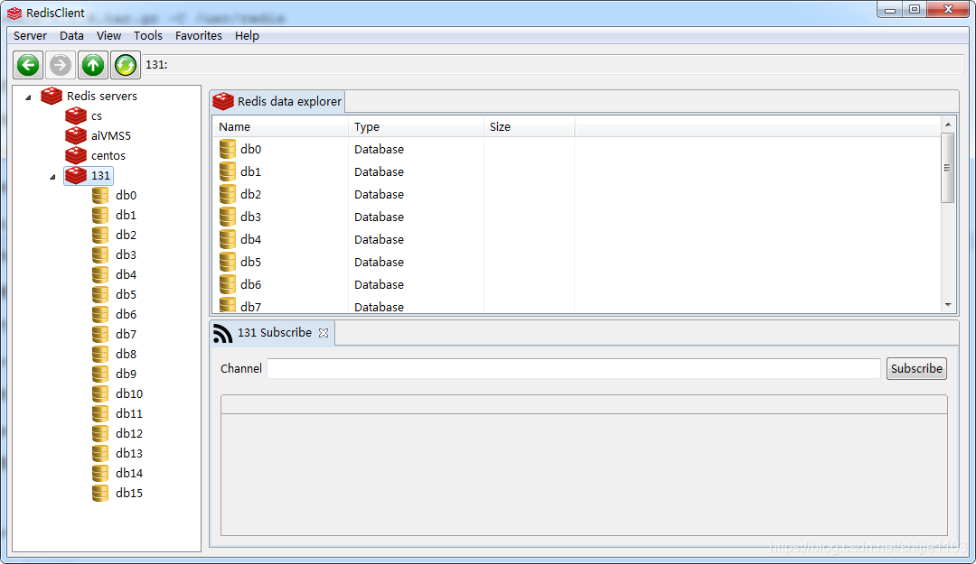Click the grayed Forward arrow toolbar button
Image resolution: width=976 pixels, height=564 pixels.
click(61, 65)
